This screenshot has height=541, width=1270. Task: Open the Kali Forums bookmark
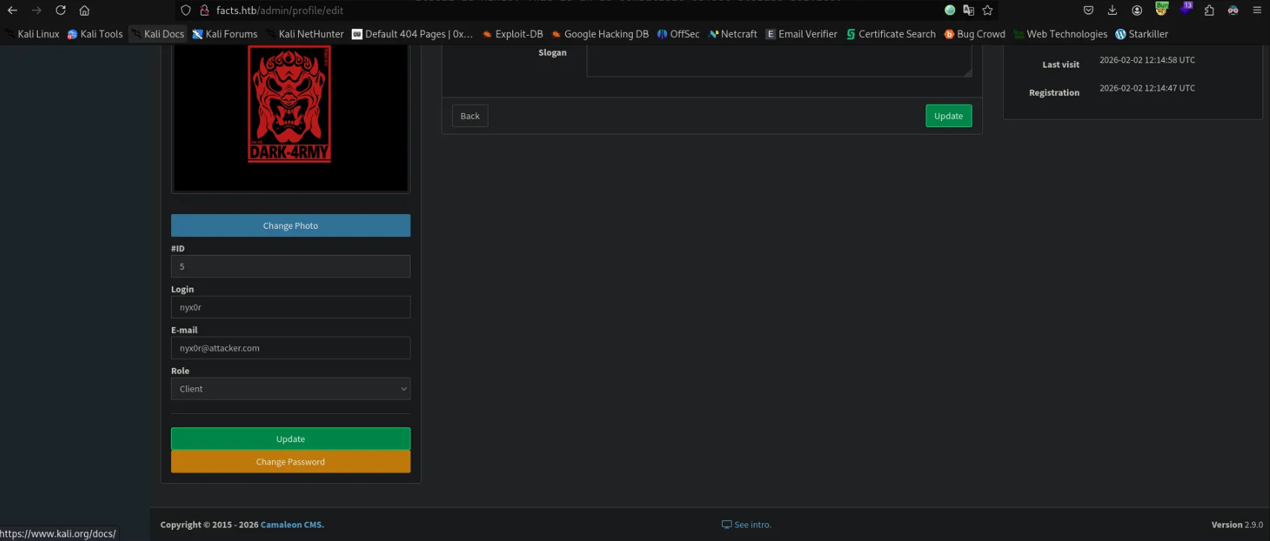pos(225,34)
